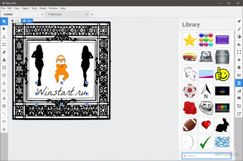Open the Compositing half-circle panel
The image size is (243, 161).
point(239,37)
